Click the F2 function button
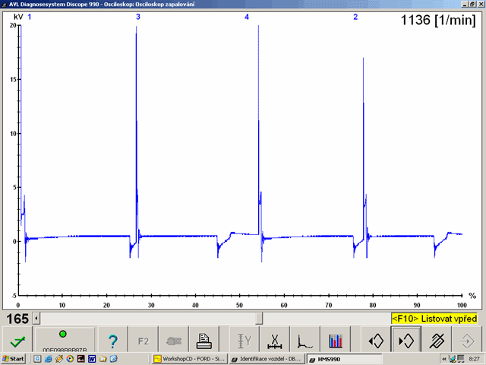The width and height of the screenshot is (486, 365). tap(144, 341)
